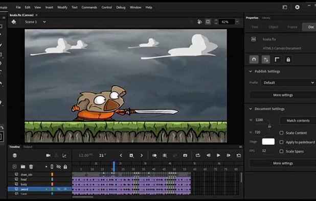Insert a keyframe from the timeline toolbar
The height and width of the screenshot is (201, 316).
(x=131, y=156)
